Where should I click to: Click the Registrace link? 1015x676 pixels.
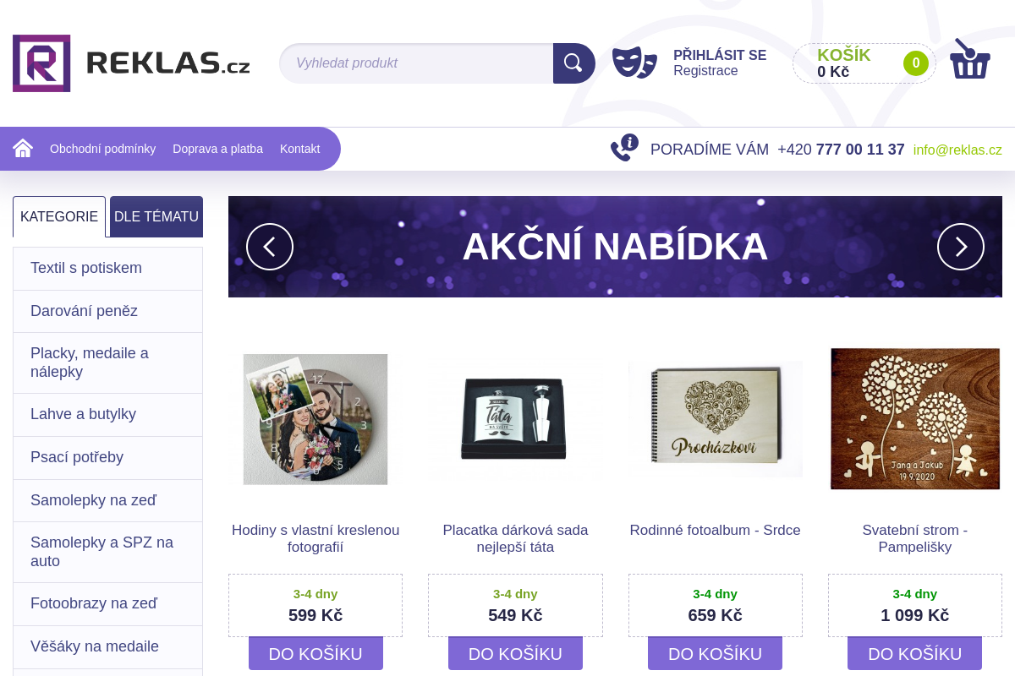[x=705, y=71]
